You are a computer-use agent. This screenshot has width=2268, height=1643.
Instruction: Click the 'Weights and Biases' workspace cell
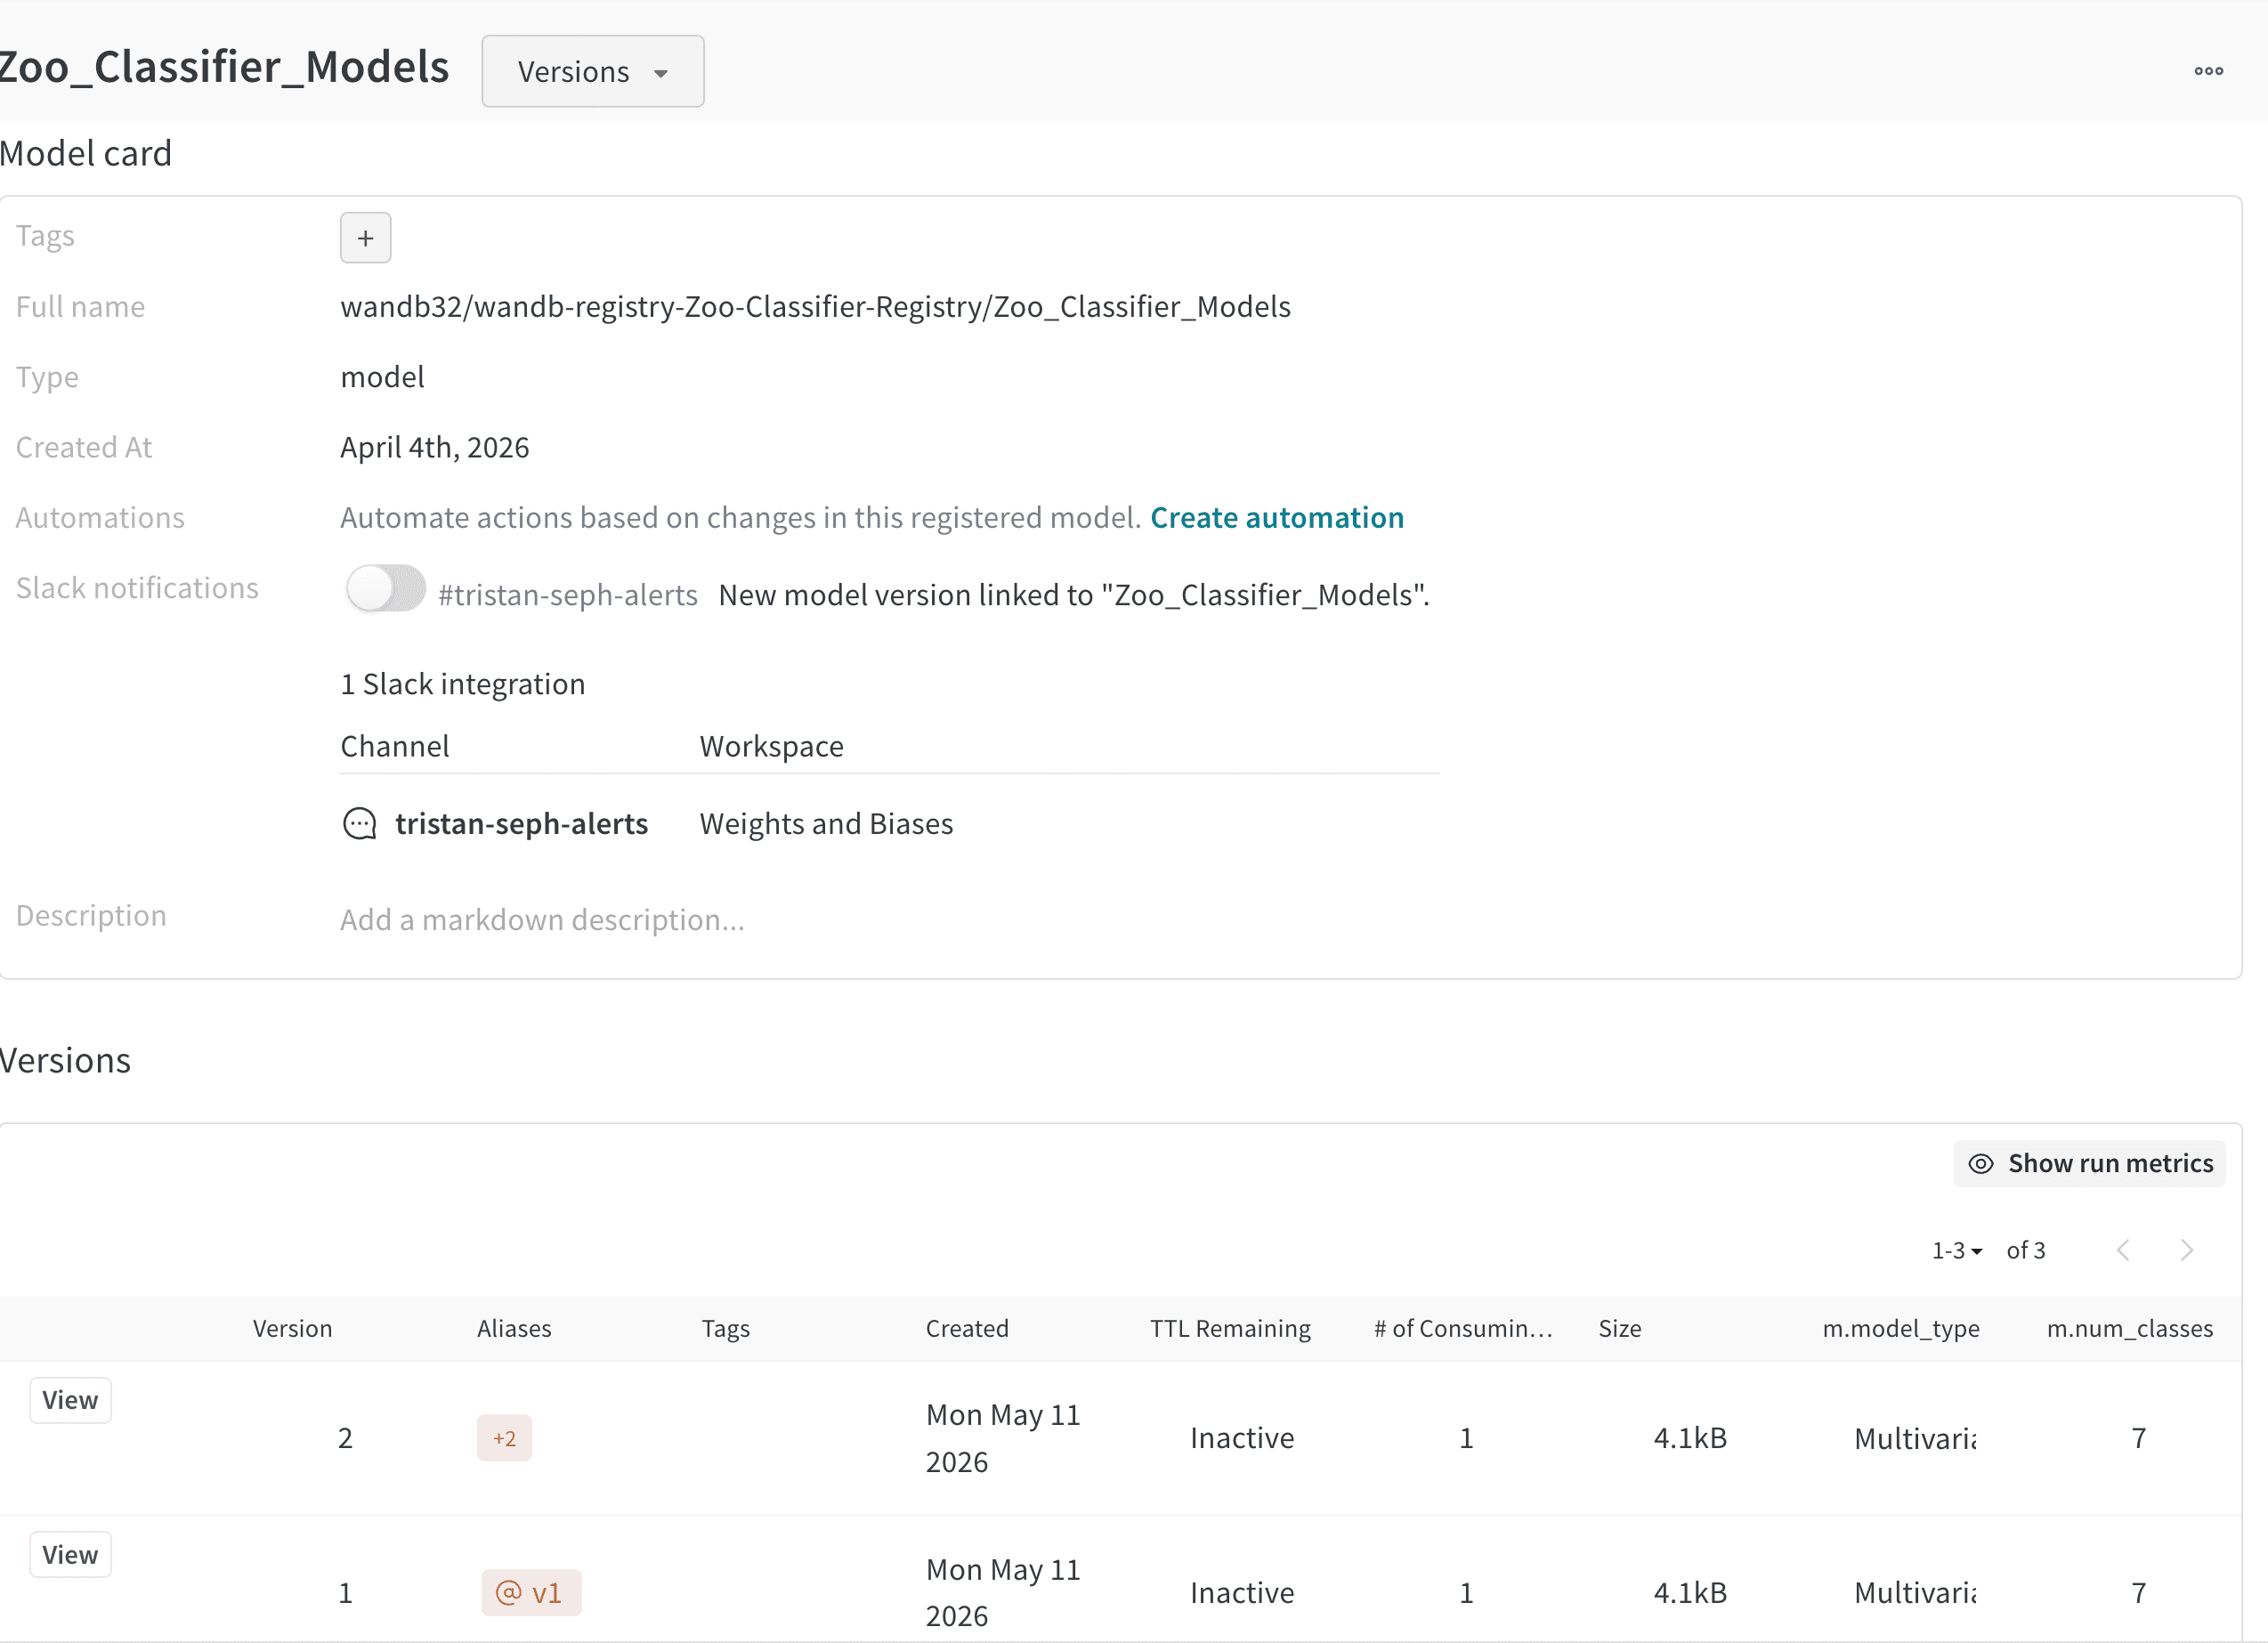point(826,824)
